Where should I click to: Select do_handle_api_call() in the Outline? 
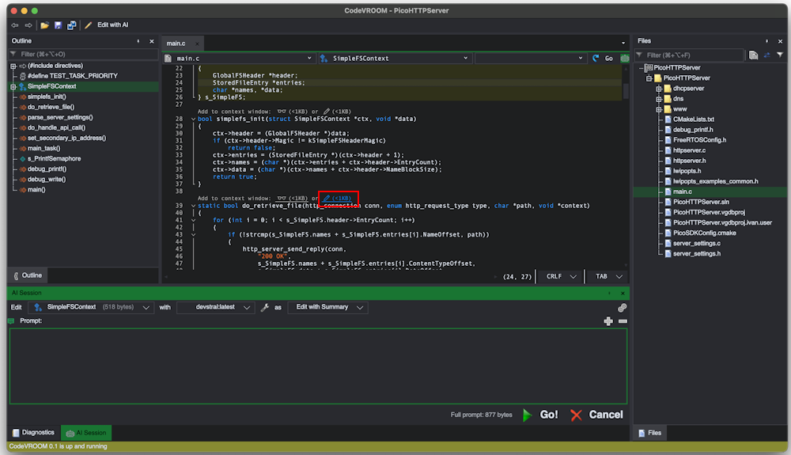pos(56,127)
